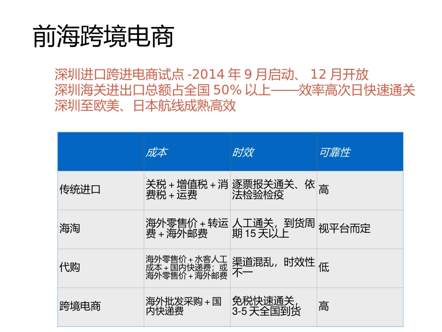Click cell 海外批发采购+国内快递费

pos(187,307)
